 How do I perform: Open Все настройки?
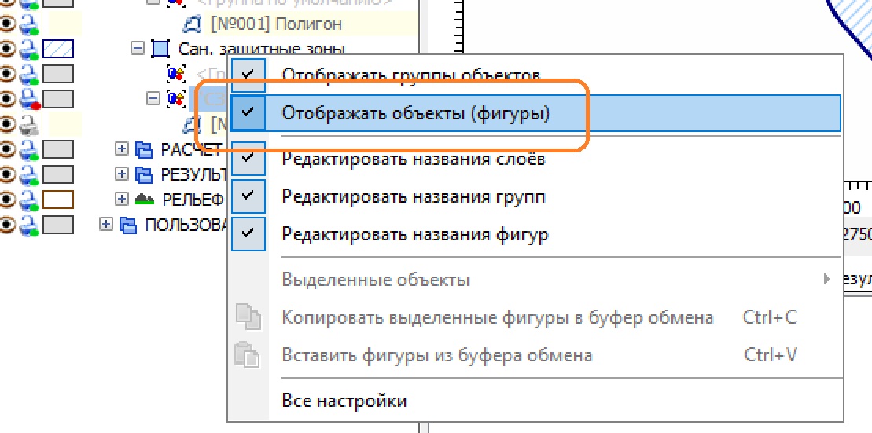coord(344,402)
